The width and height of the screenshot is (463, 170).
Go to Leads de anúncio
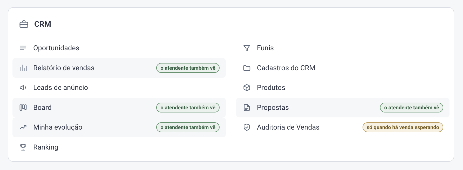click(x=119, y=88)
